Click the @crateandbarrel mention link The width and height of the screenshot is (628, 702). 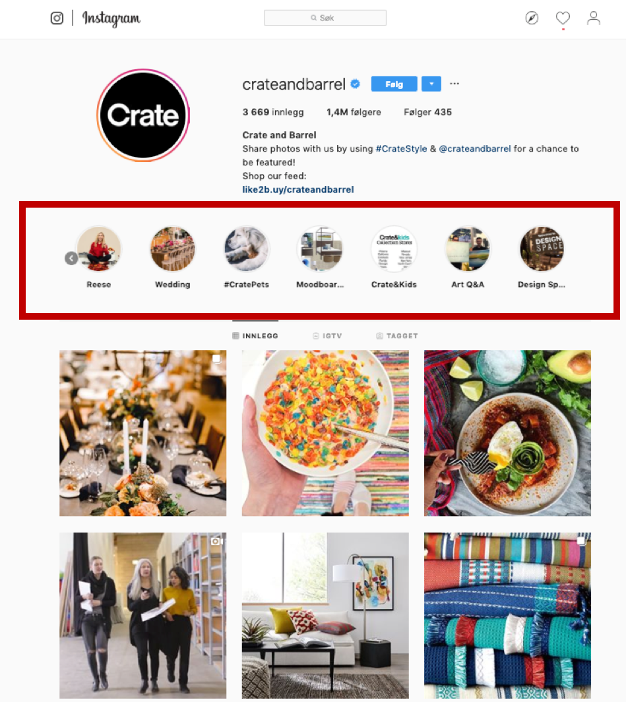[475, 148]
